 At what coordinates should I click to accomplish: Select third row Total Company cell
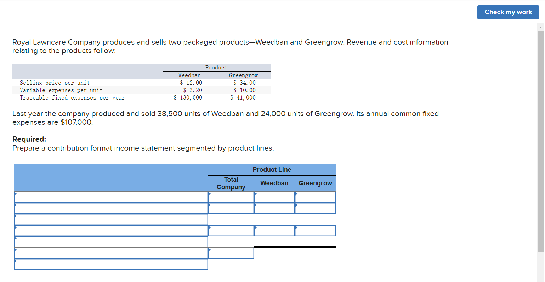click(231, 220)
